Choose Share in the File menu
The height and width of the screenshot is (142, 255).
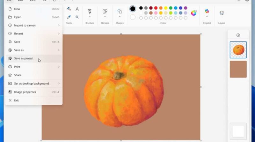(18, 75)
